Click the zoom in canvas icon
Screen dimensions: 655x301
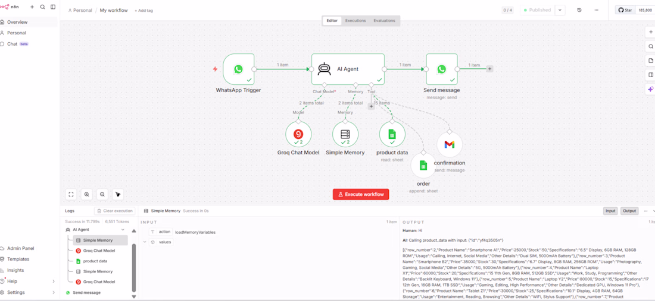(86, 194)
